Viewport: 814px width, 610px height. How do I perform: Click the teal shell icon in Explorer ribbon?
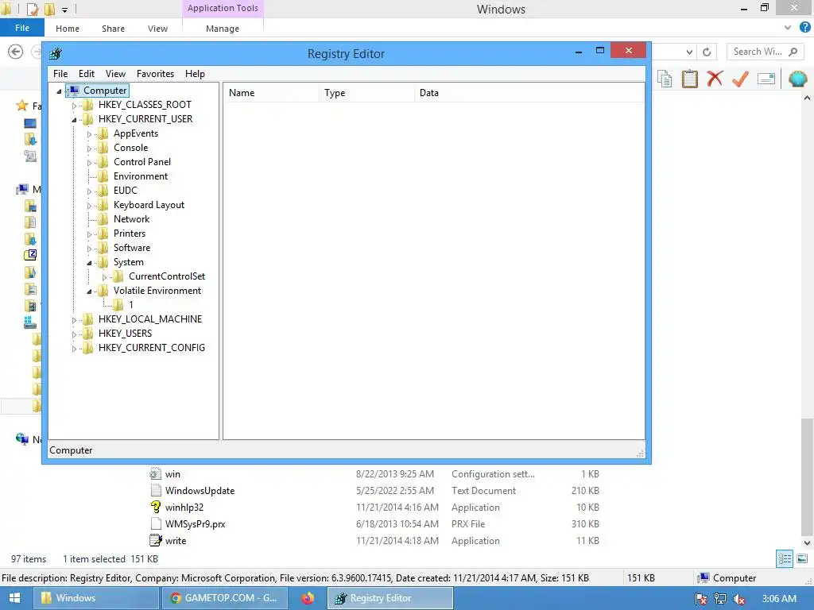[x=797, y=79]
